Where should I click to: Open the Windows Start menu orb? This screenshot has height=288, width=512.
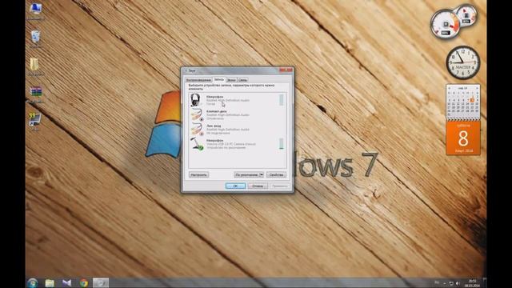pyautogui.click(x=33, y=282)
